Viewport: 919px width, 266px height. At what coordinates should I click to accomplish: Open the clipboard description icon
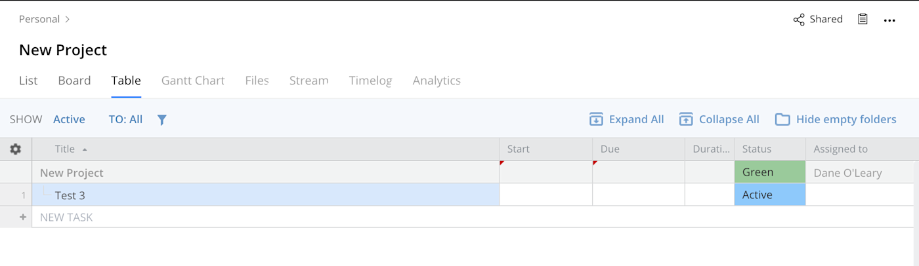863,20
